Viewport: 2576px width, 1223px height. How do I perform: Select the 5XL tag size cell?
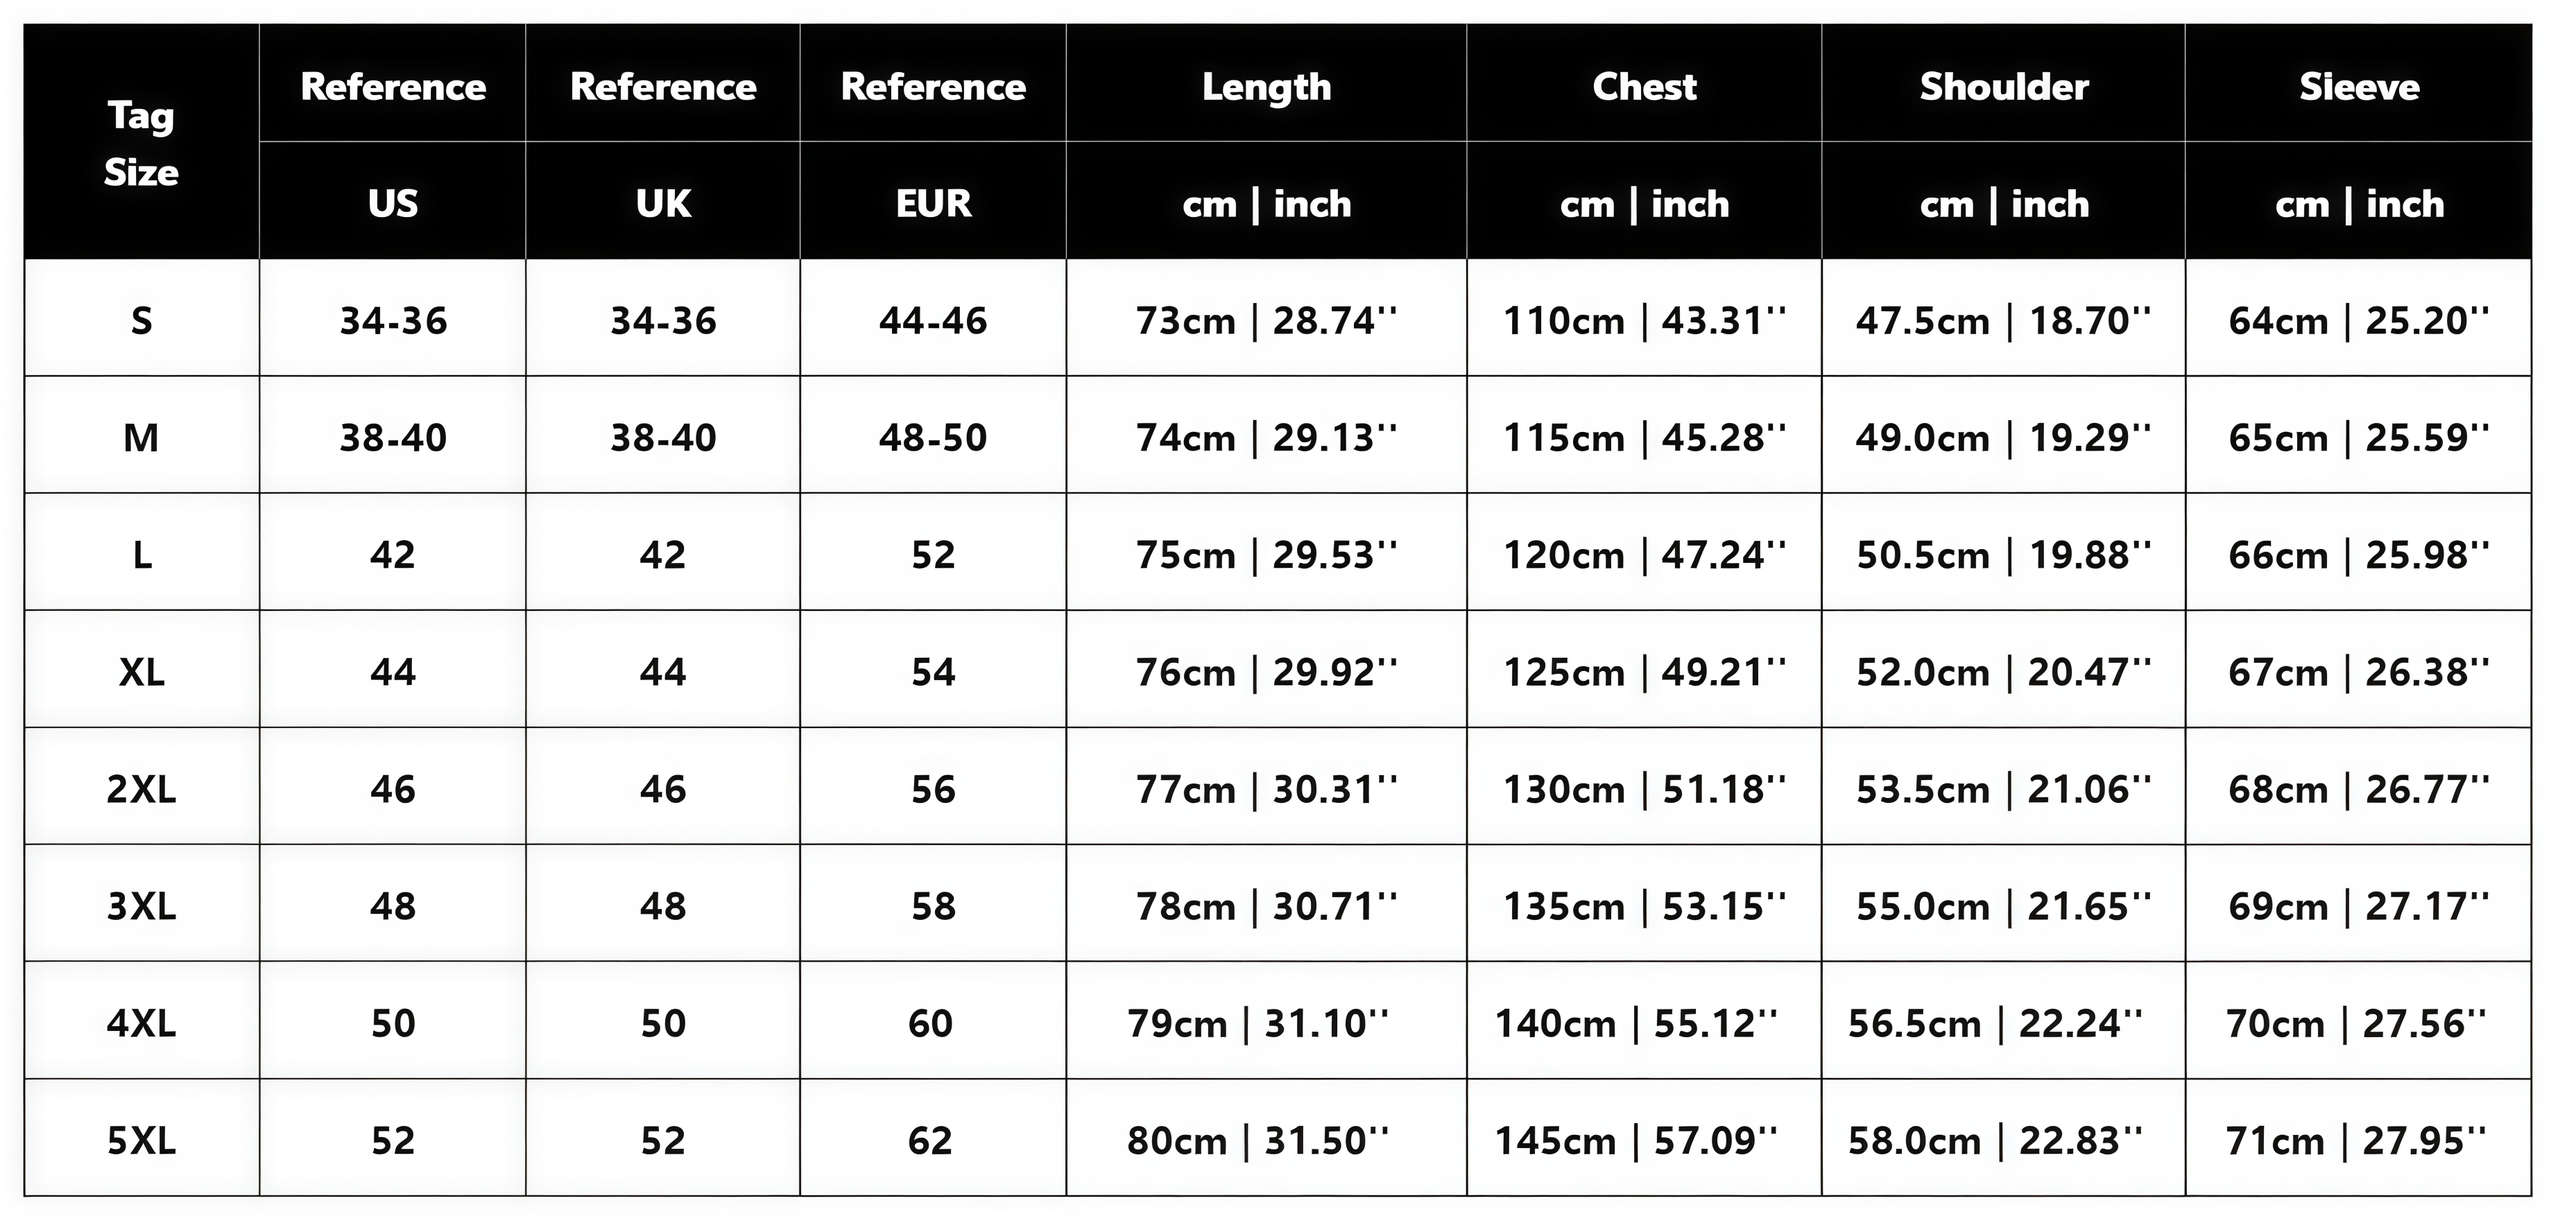click(141, 1140)
